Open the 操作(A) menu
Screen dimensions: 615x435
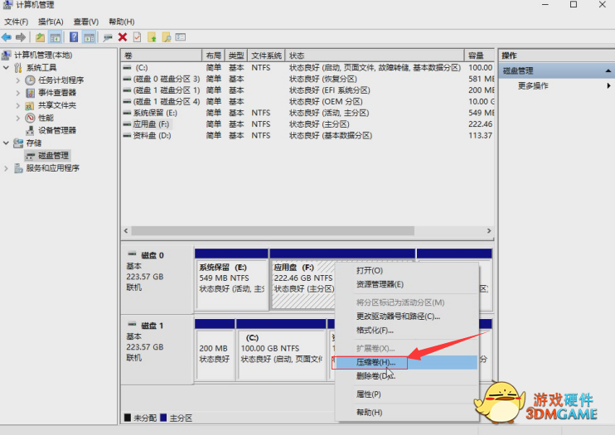pyautogui.click(x=51, y=22)
